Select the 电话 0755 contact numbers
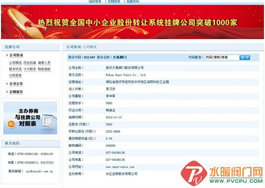This screenshot has width=265, height=188. [35, 154]
